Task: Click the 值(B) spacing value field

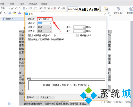Action: 78,27
